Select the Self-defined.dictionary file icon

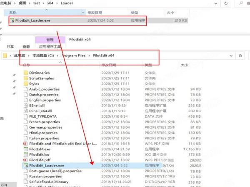tap(25, 182)
